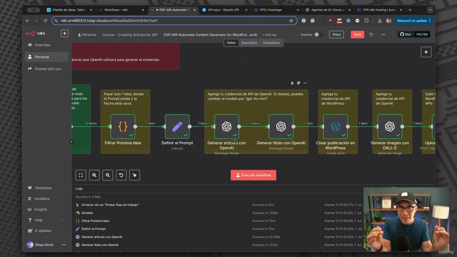Open Shared with you in the sidebar

[x=46, y=69]
